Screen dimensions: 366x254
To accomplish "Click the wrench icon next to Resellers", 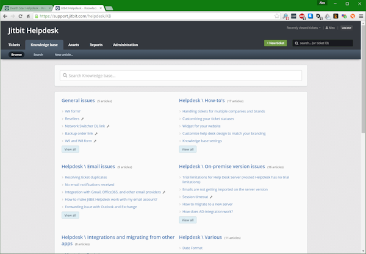I will coord(82,118).
